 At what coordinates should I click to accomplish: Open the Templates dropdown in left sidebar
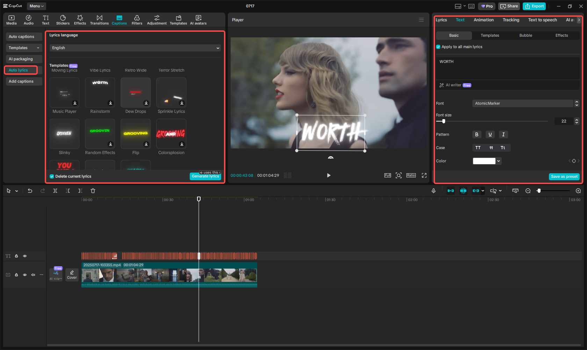(x=24, y=48)
